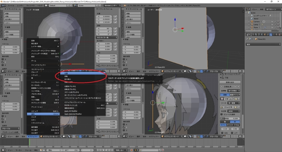The width and height of the screenshot is (282, 152).
Task: Click the scene browse icon beside Scene field
Action: (75, 5)
